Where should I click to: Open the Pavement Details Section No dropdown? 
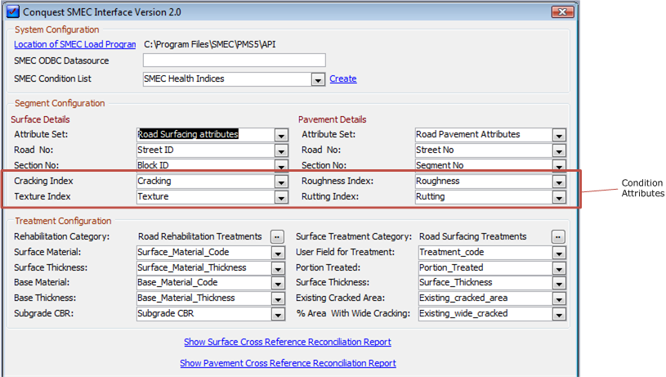(559, 166)
